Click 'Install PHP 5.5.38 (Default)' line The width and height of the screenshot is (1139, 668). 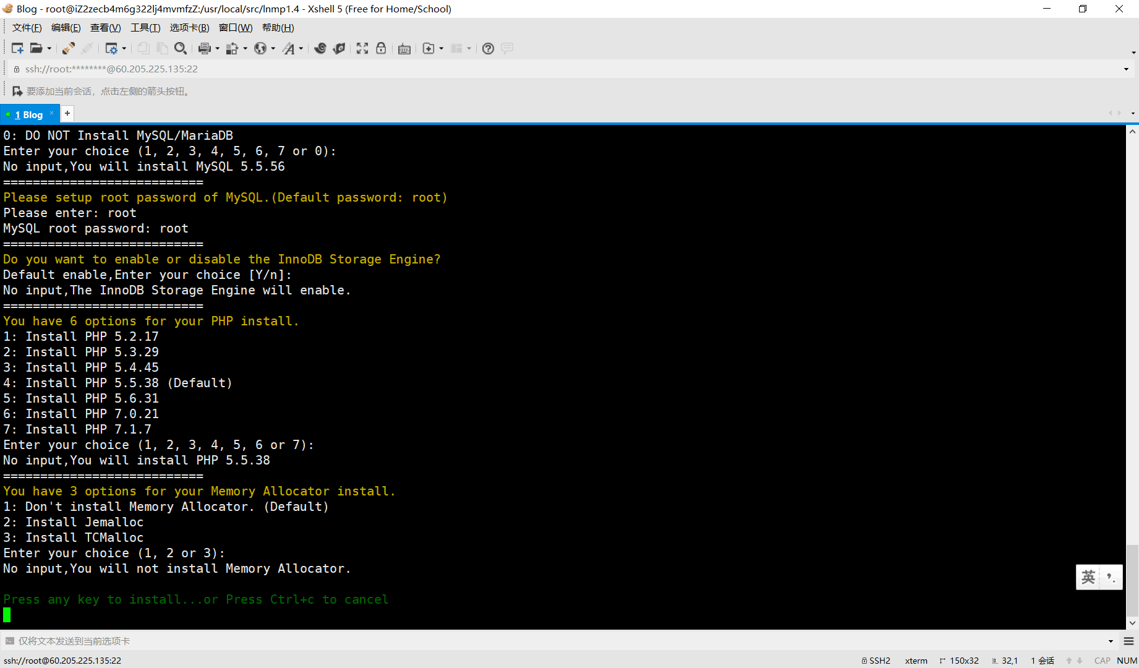click(x=117, y=383)
